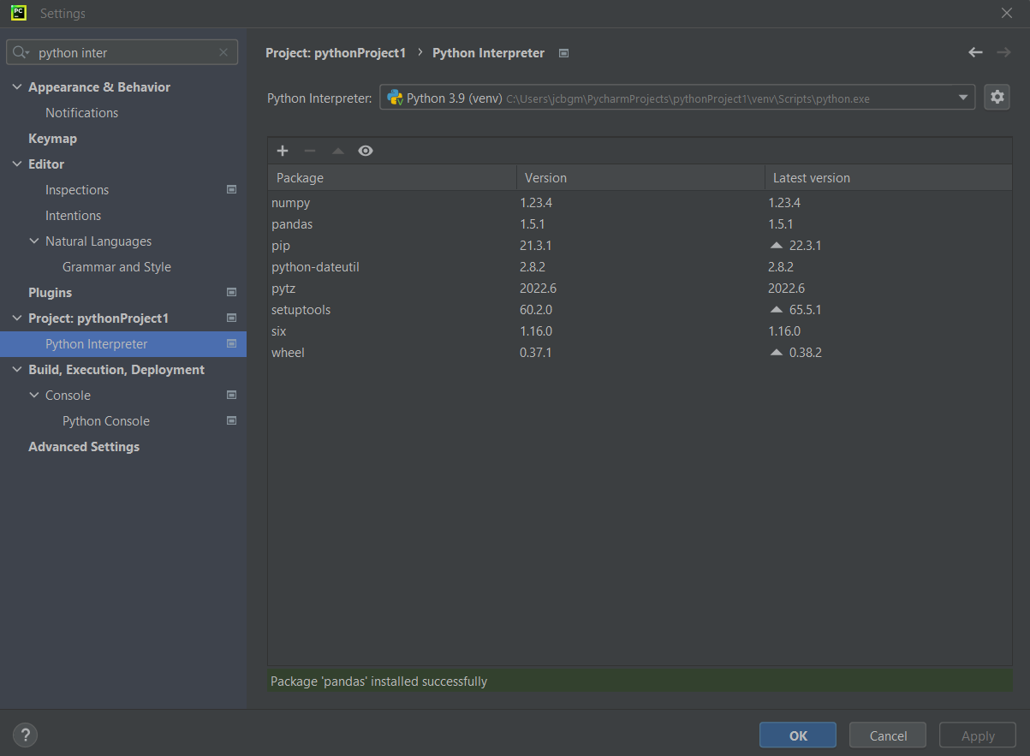The image size is (1030, 756).
Task: Select the python-dateutil package row
Action: tap(640, 267)
